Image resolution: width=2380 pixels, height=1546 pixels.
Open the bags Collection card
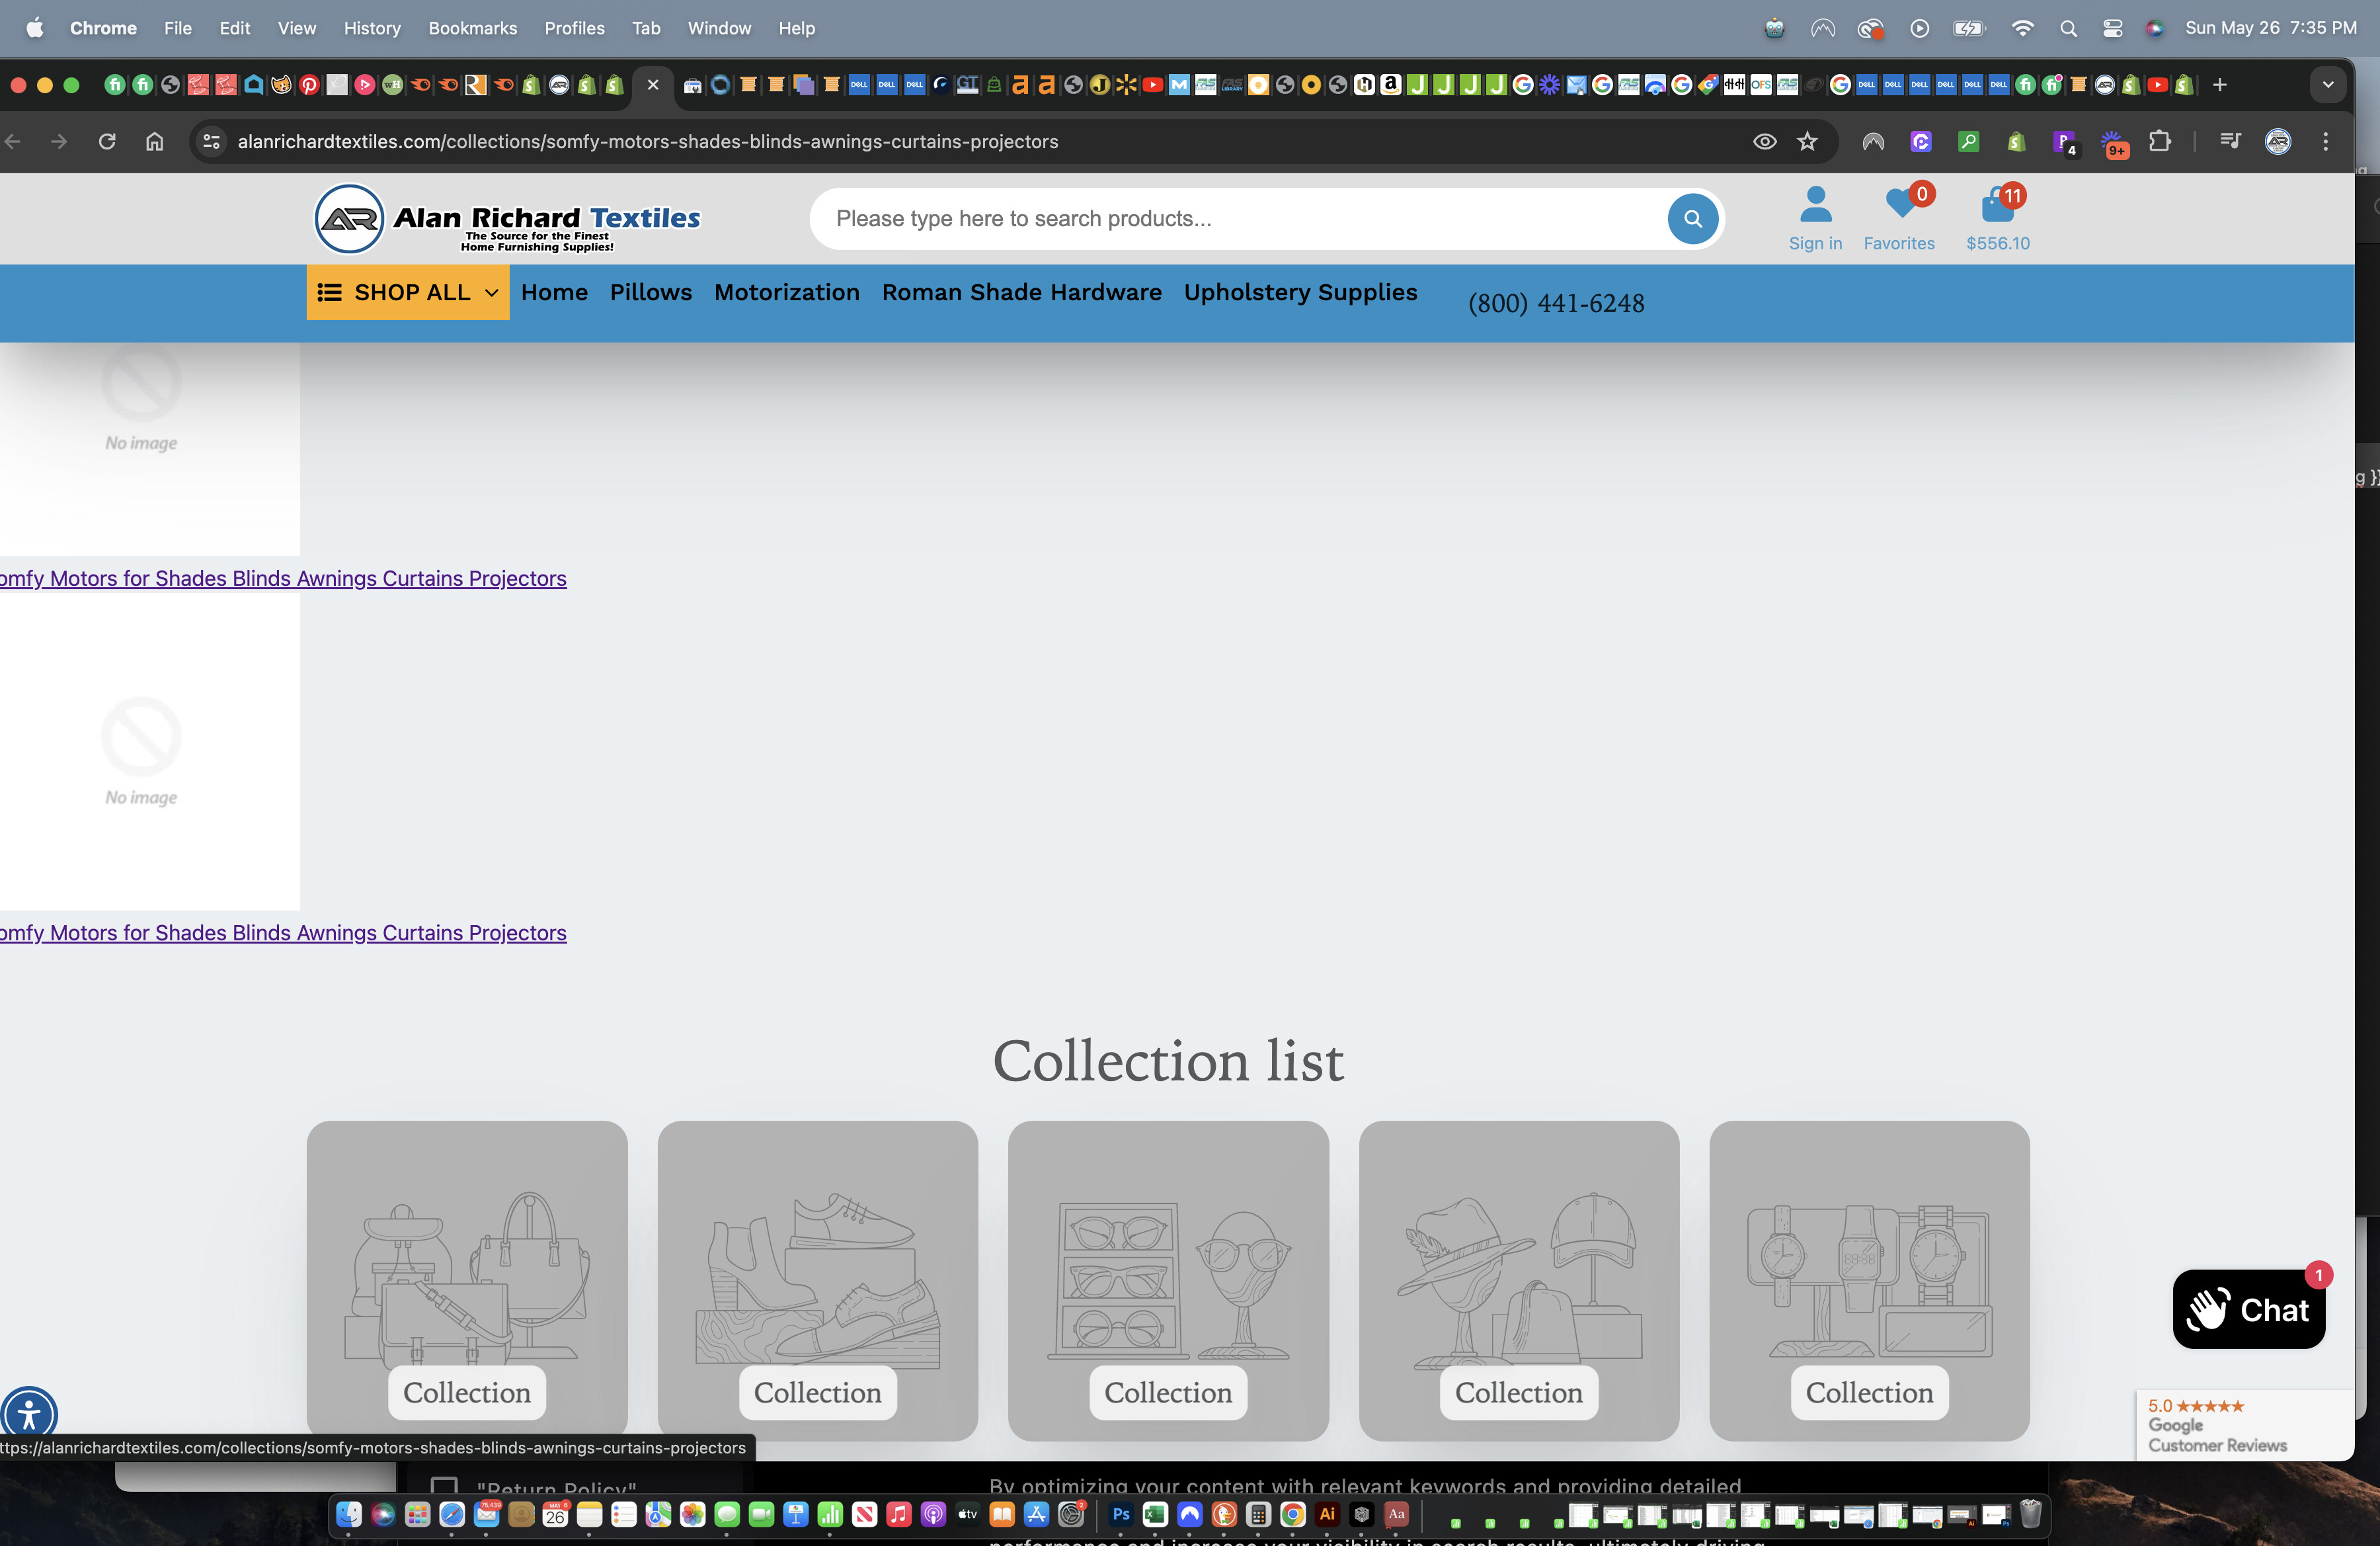467,1280
